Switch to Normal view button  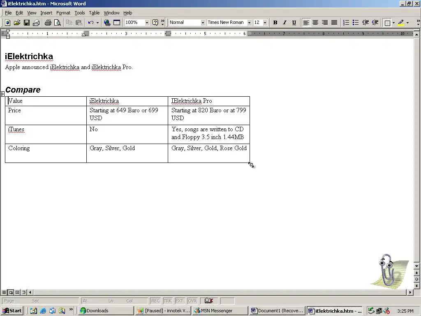[4, 292]
